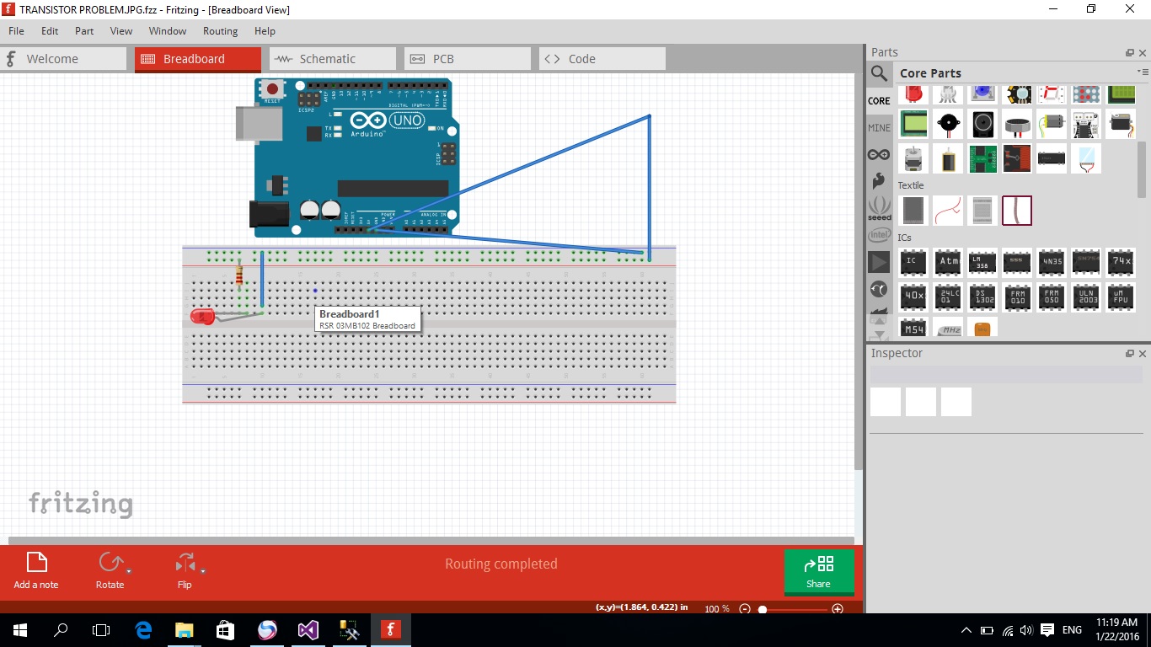Switch to the CORE parts bin
This screenshot has height=647, width=1151.
(879, 100)
